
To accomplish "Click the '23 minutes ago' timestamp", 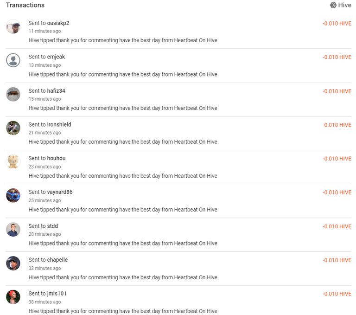I will 44,167.
